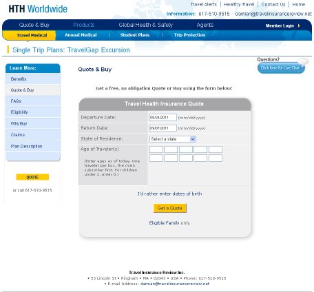The height and width of the screenshot is (292, 314).
Task: Click the first traveler age box
Action: tap(156, 149)
